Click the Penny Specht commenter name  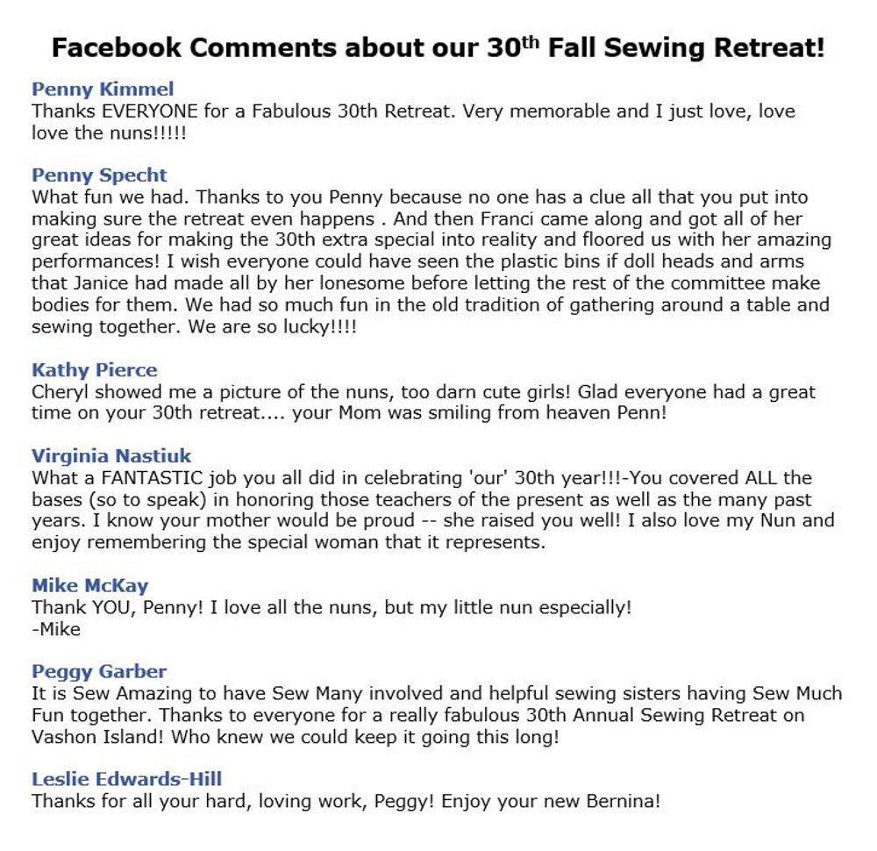coord(99,175)
